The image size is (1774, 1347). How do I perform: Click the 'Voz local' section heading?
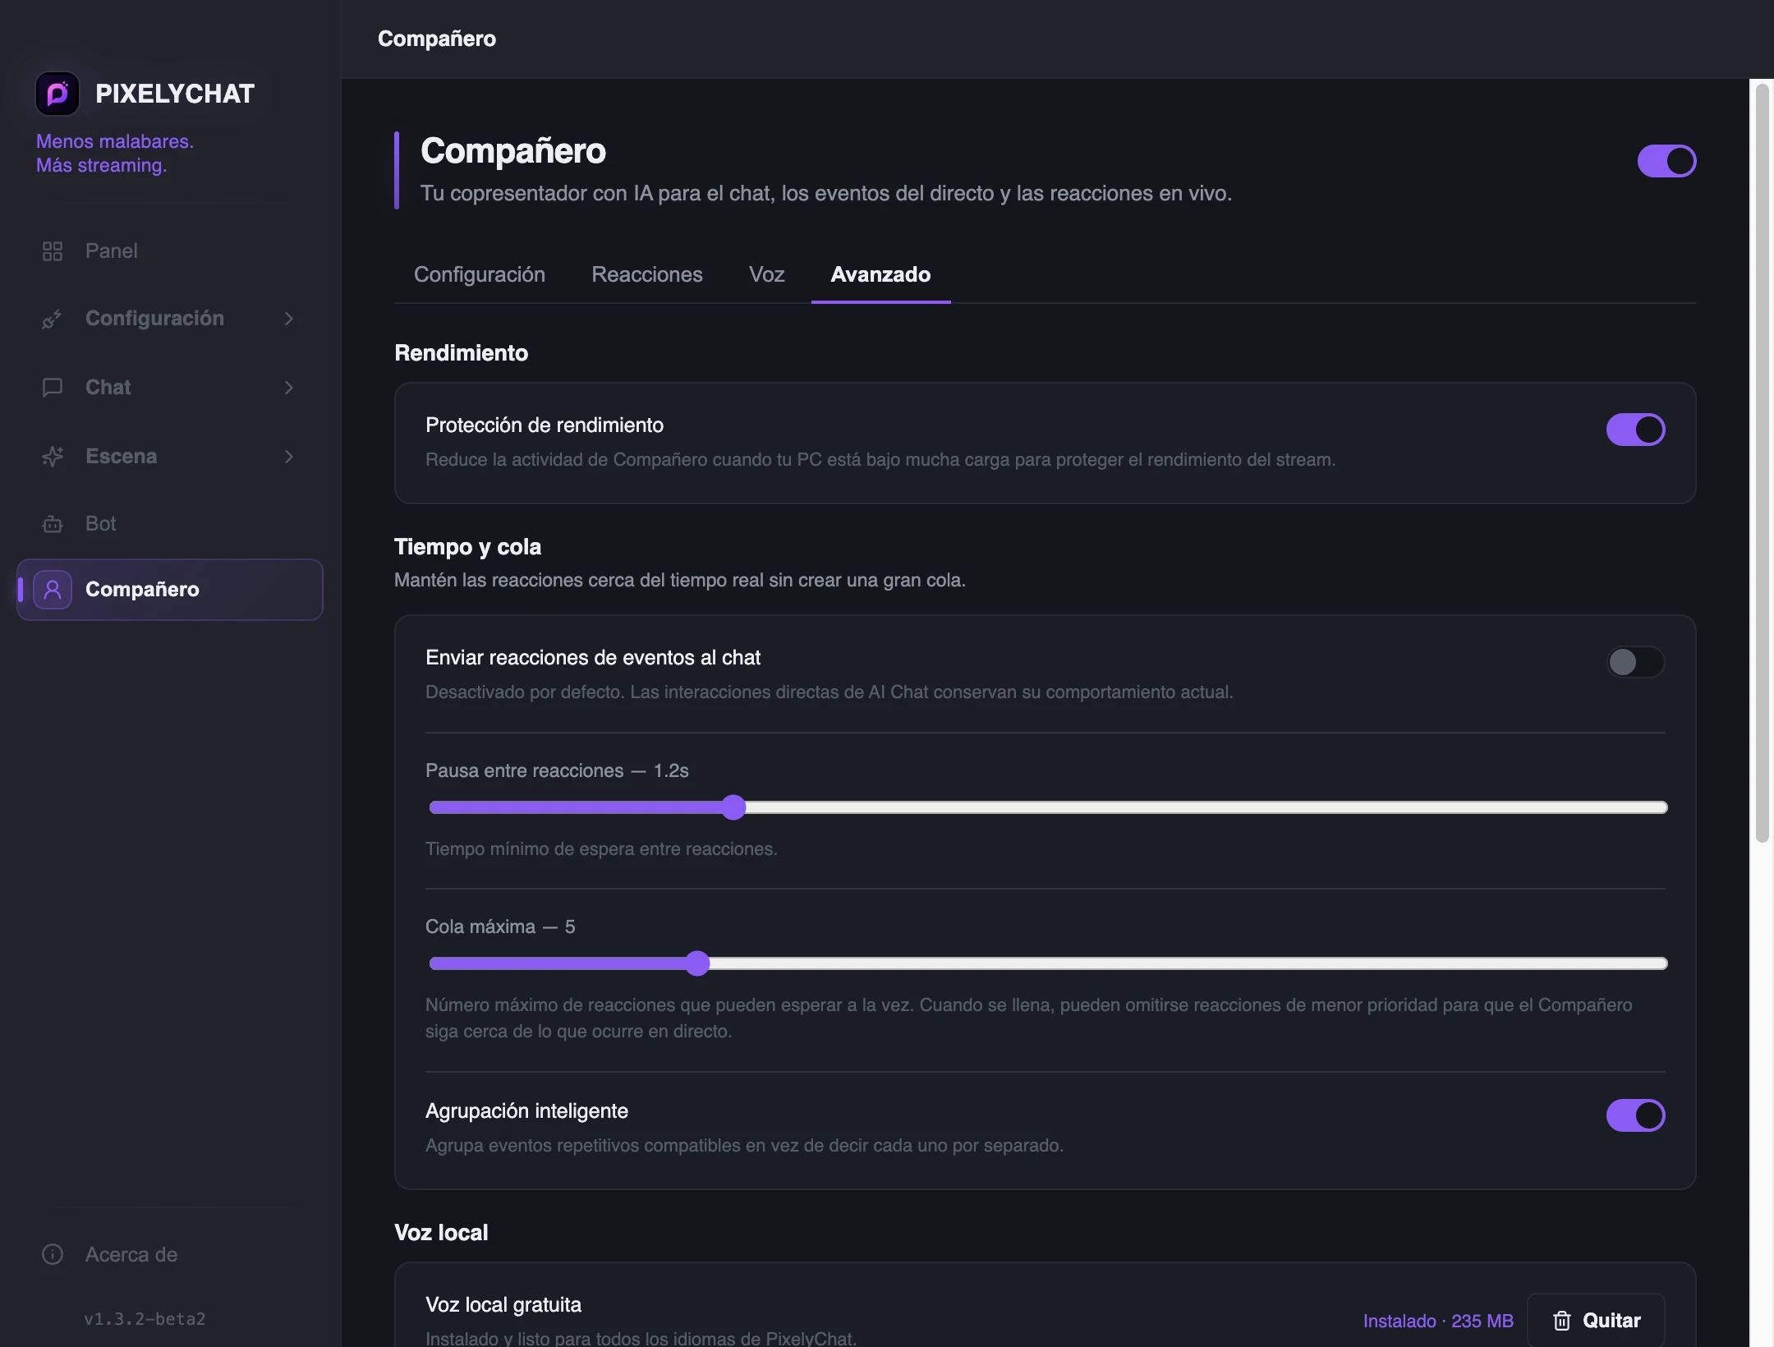(441, 1233)
